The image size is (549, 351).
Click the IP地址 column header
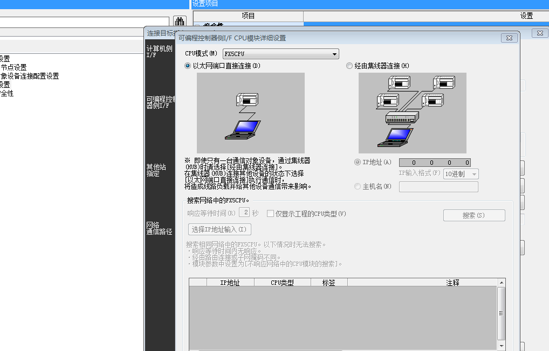[x=230, y=282]
